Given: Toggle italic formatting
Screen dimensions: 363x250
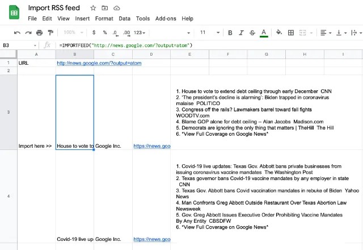Looking at the screenshot, I should [x=241, y=33].
